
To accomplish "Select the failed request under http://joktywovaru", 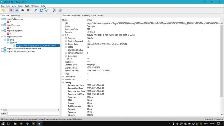I will tap(9, 22).
